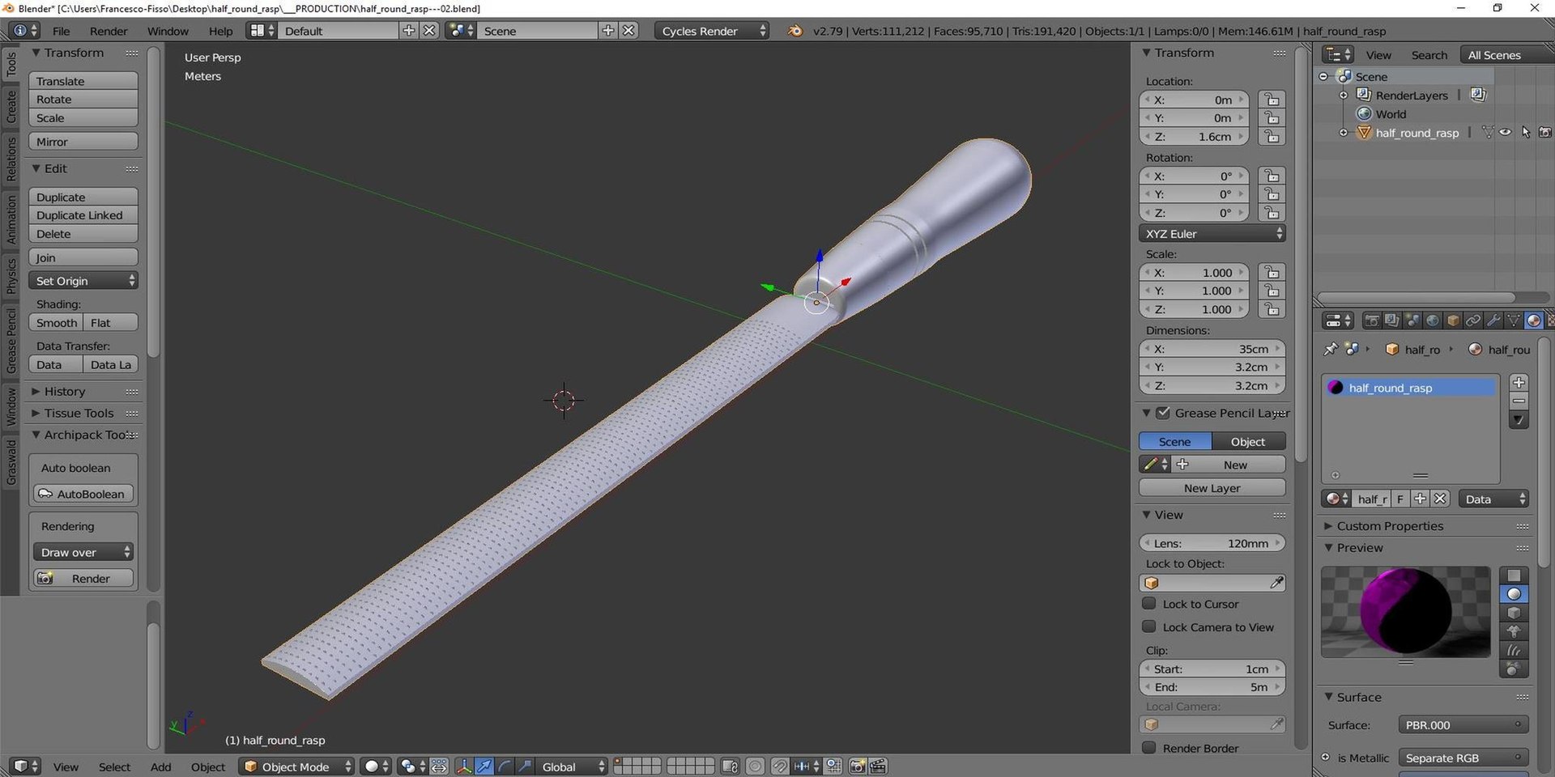Switch to the Create tab
The height and width of the screenshot is (777, 1555).
(11, 106)
